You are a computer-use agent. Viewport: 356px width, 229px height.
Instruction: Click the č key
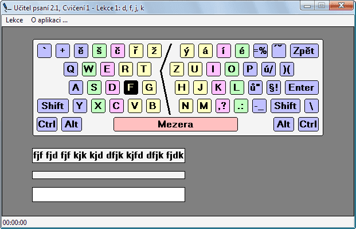click(118, 51)
